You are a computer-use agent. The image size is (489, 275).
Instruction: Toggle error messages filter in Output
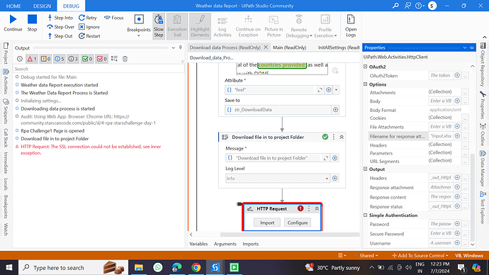click(32, 59)
